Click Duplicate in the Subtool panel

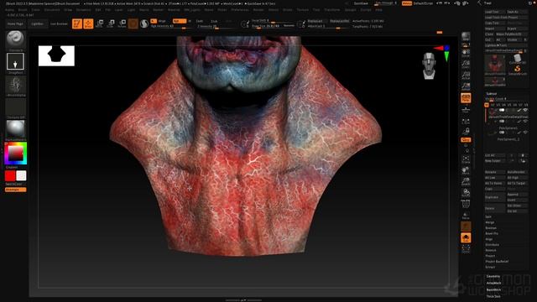tap(494, 197)
